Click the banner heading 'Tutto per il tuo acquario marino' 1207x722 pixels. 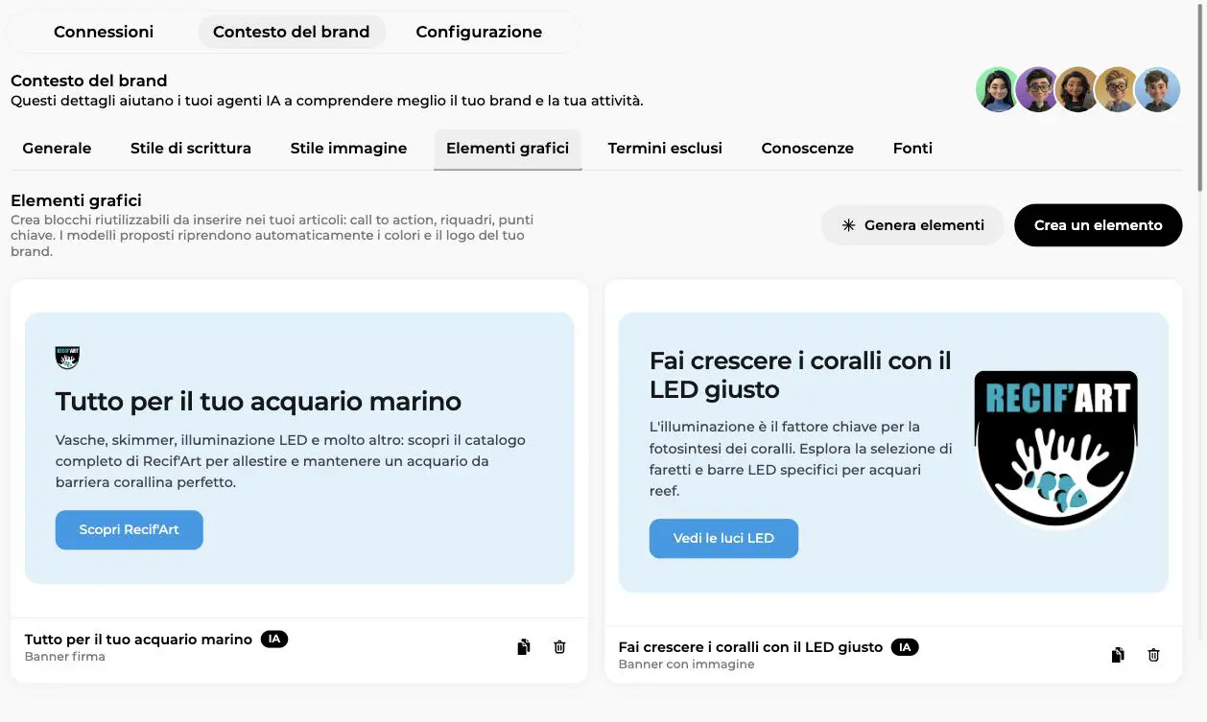[x=258, y=401]
